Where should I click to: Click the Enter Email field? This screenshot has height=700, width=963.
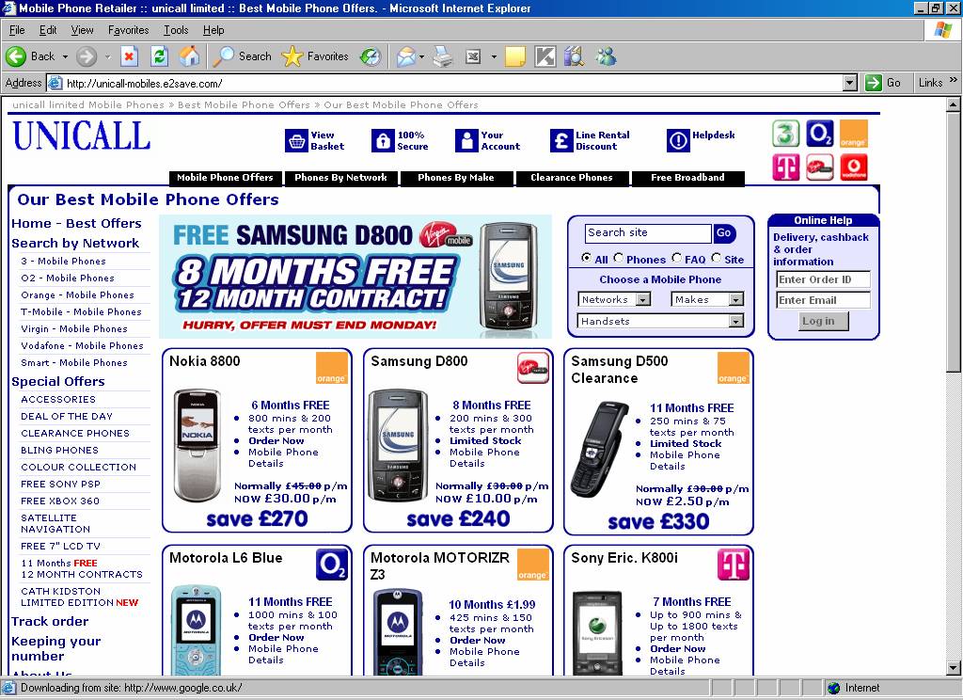823,300
